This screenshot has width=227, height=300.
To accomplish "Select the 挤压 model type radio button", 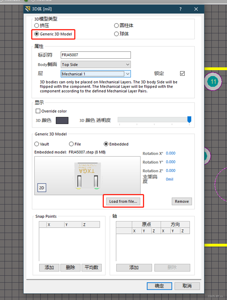I will click(x=36, y=25).
